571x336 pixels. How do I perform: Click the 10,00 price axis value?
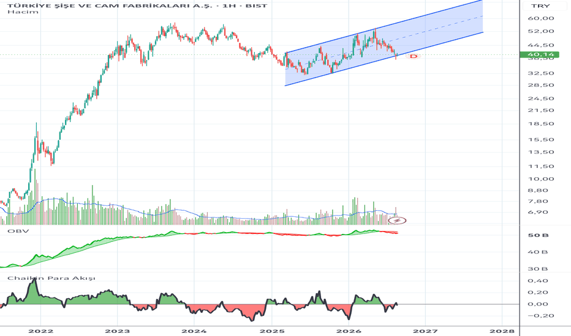click(x=541, y=179)
